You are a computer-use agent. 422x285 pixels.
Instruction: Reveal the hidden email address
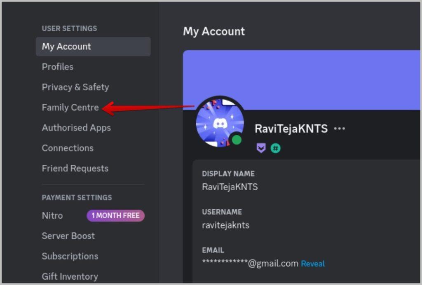(313, 264)
